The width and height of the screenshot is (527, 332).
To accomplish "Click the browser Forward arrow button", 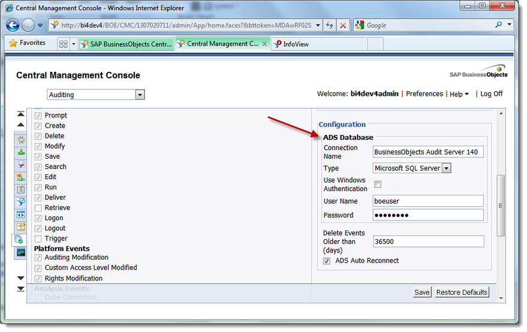I will point(28,25).
